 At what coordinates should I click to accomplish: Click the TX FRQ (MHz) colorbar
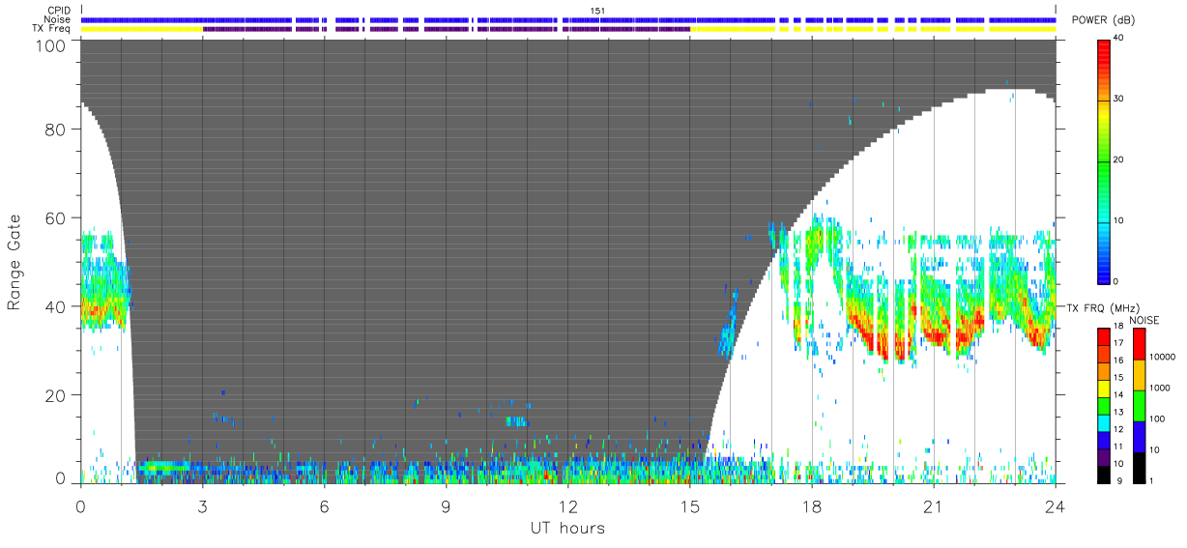tap(1104, 404)
